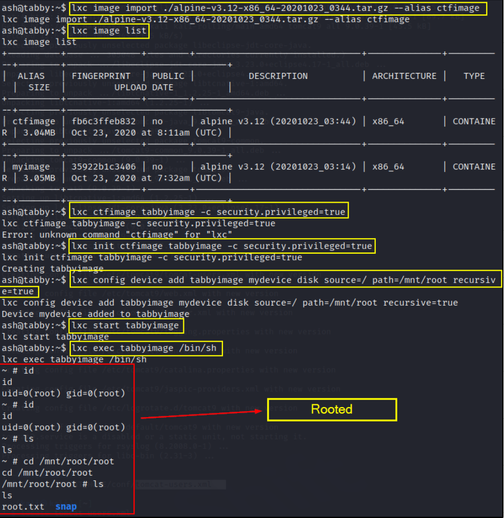
Task: Click upload date Oct 23, 2020 at 7:32am (UTC)
Action: (x=146, y=178)
